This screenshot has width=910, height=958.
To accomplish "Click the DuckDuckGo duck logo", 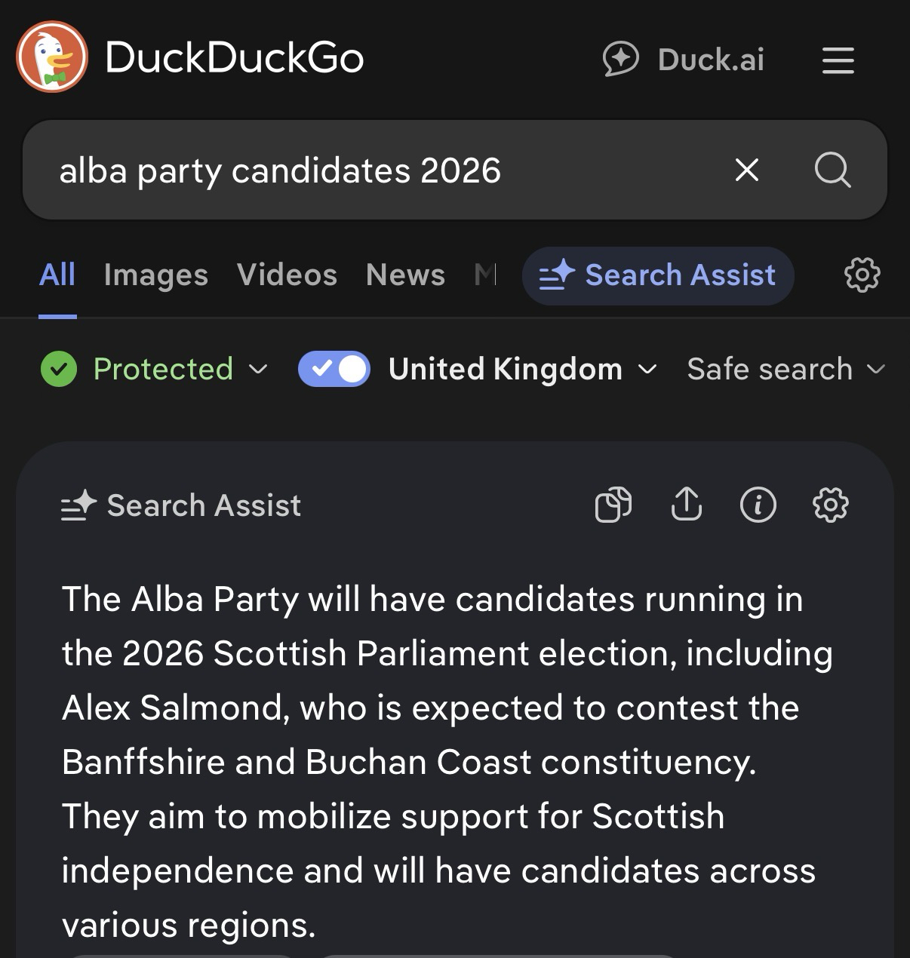I will 52,57.
